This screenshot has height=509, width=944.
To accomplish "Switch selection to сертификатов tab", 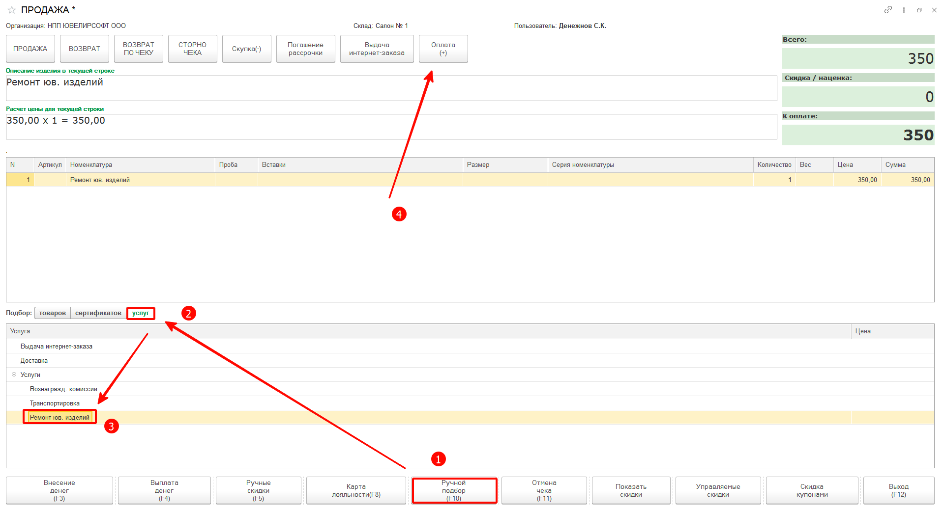I will tap(98, 313).
